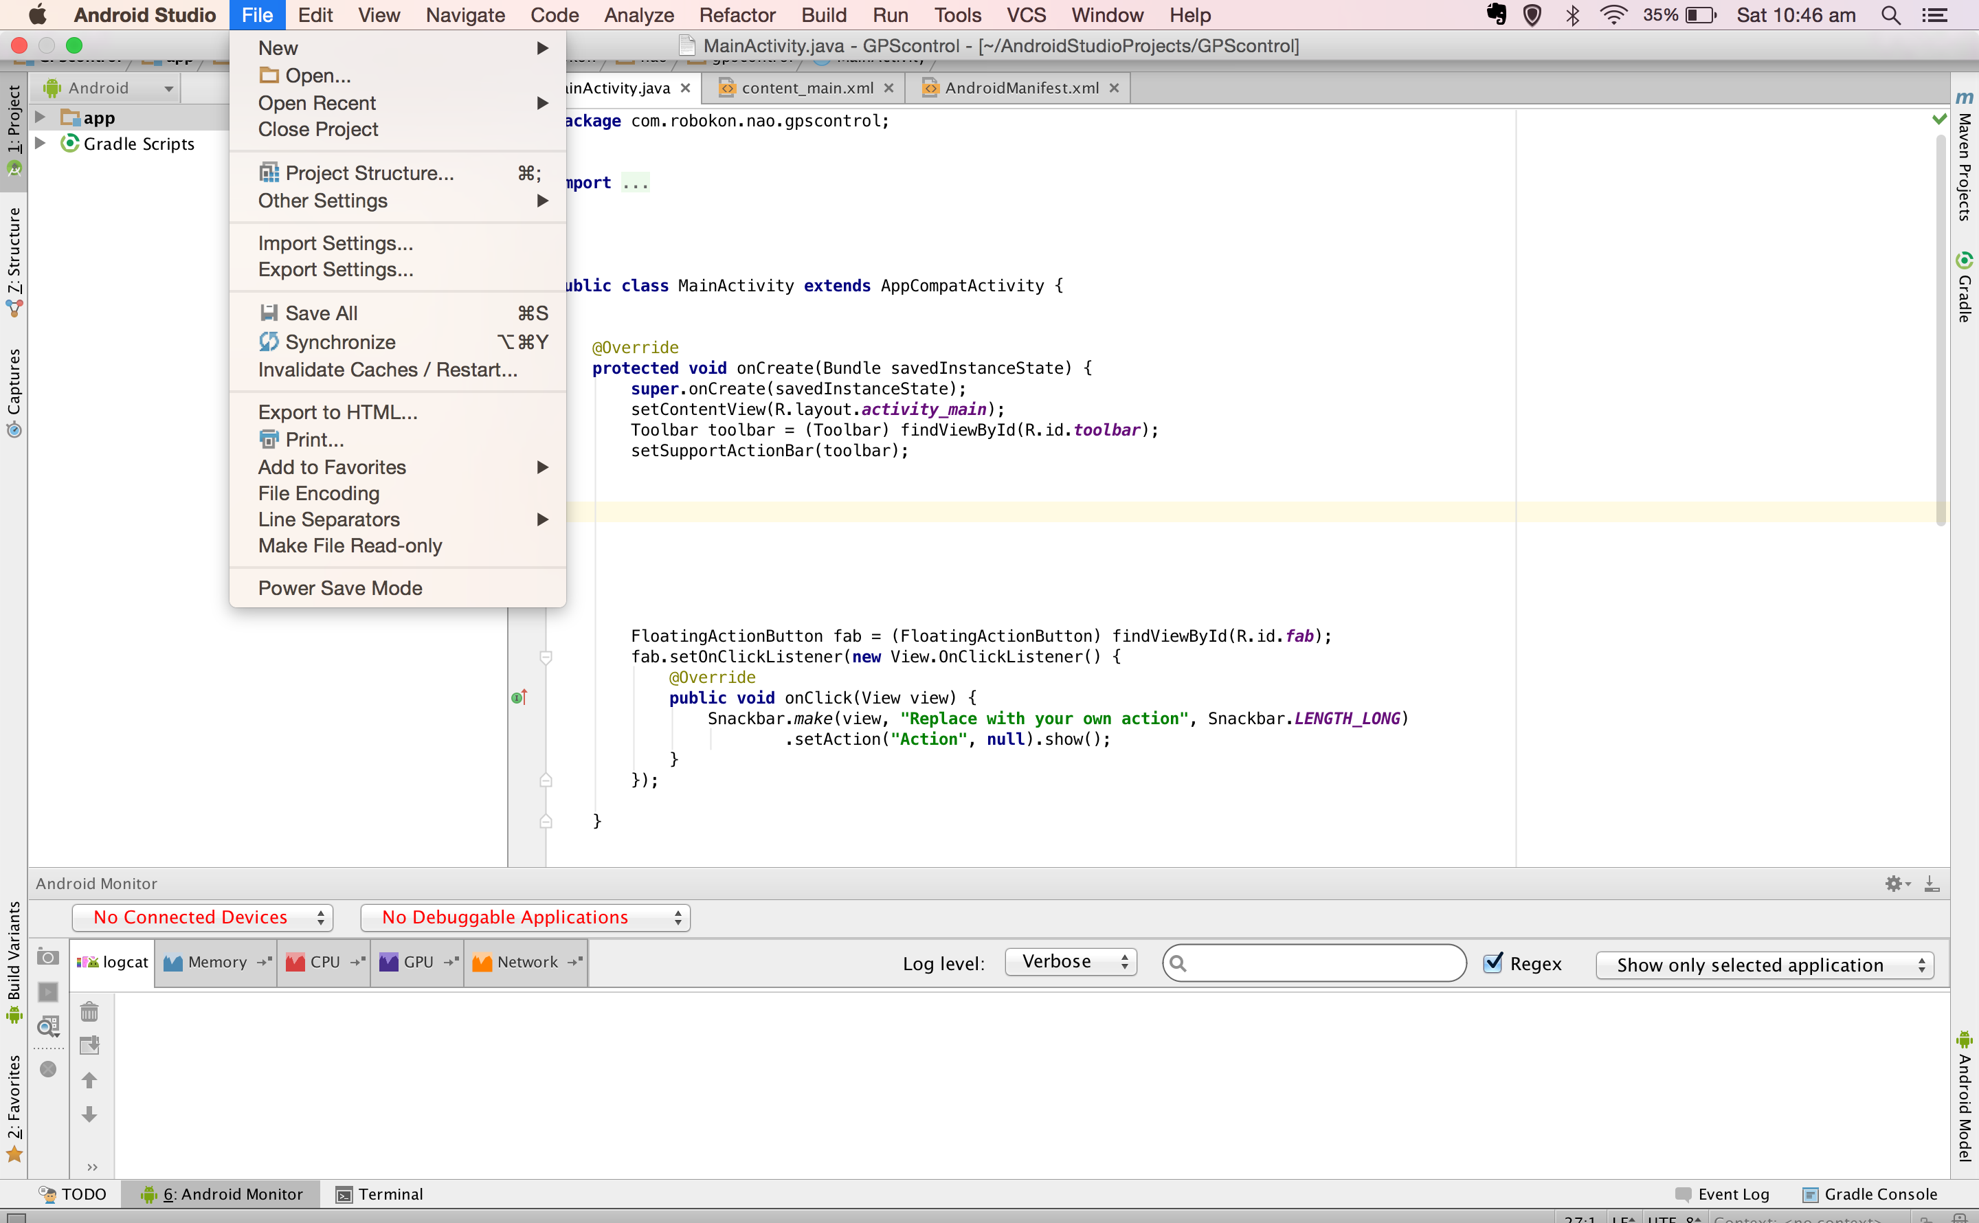The image size is (1979, 1223).
Task: Click the Android Monitor bottom button
Action: coord(221,1194)
